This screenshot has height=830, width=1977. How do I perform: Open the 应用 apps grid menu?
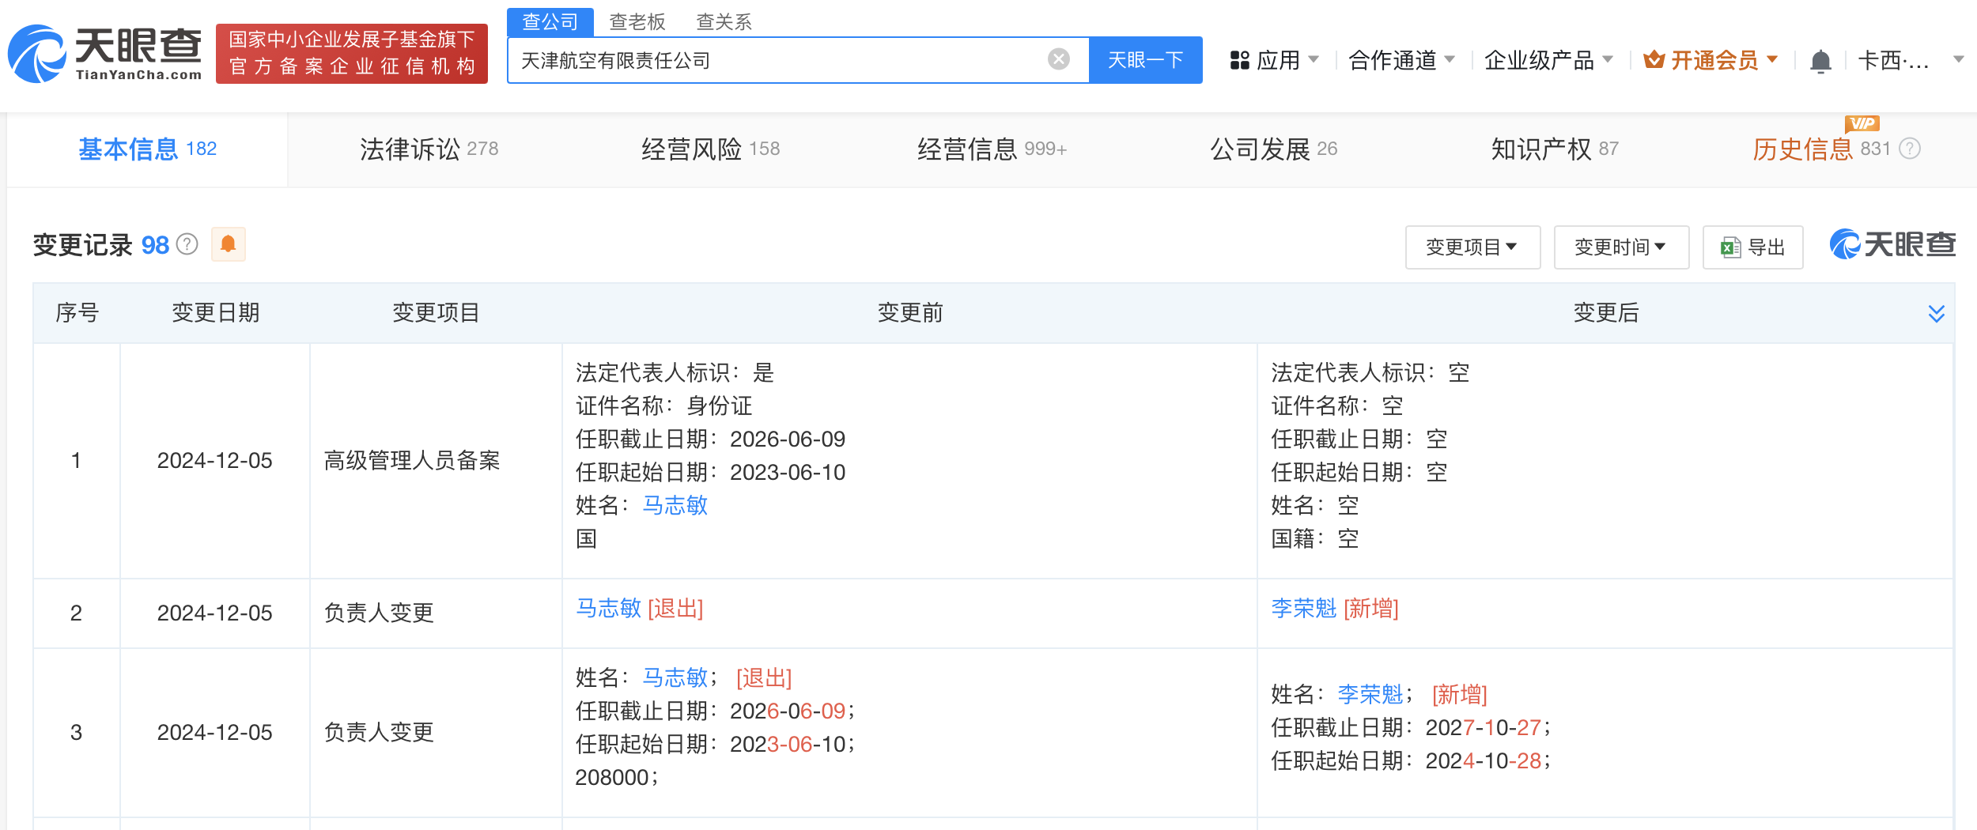[x=1274, y=60]
